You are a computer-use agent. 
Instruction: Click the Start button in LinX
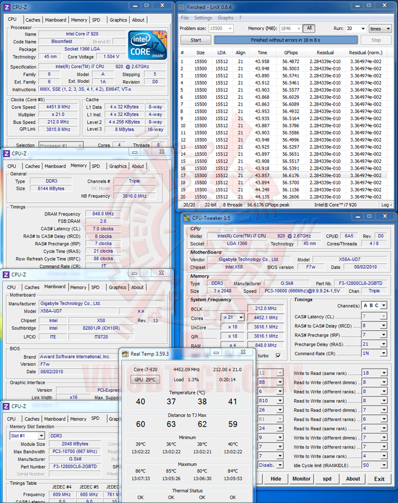pos(196,40)
